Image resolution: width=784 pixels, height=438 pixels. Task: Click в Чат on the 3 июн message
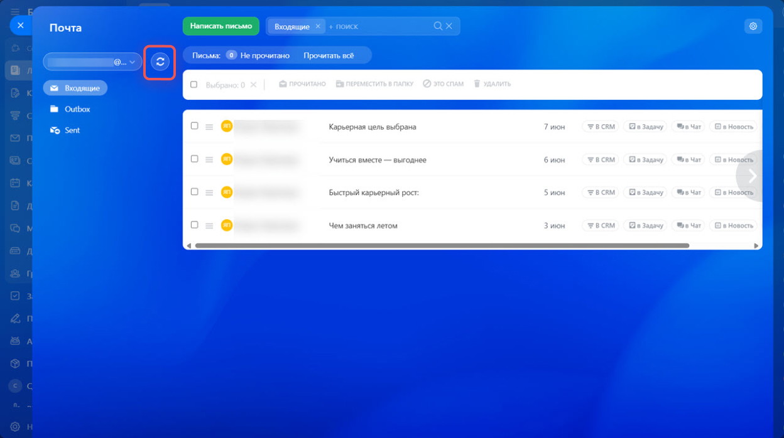pyautogui.click(x=688, y=225)
